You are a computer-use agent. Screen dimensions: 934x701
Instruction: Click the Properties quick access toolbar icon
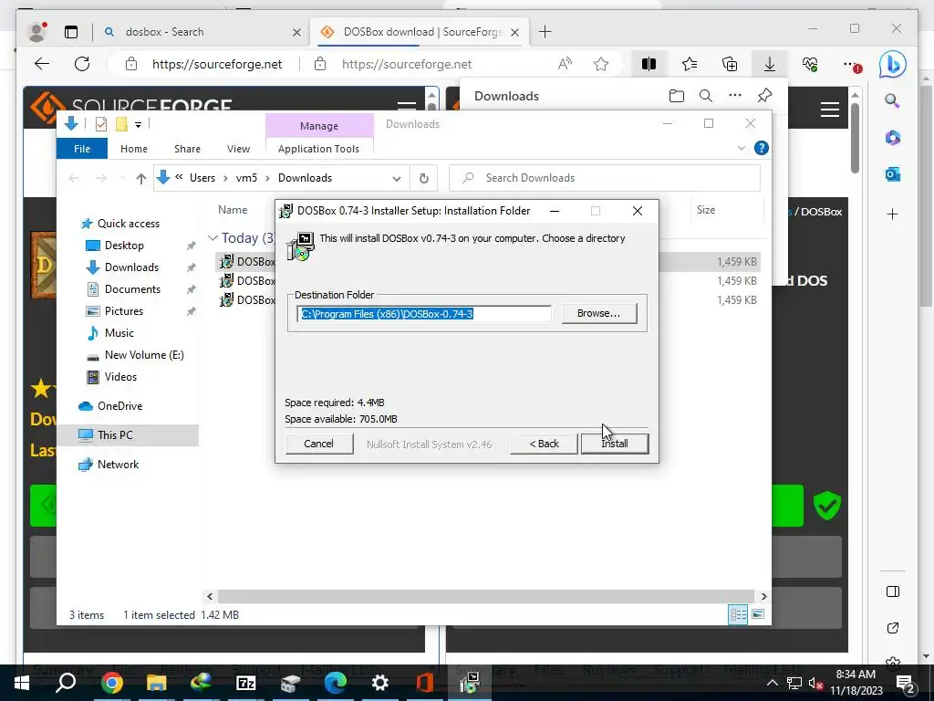tap(101, 124)
